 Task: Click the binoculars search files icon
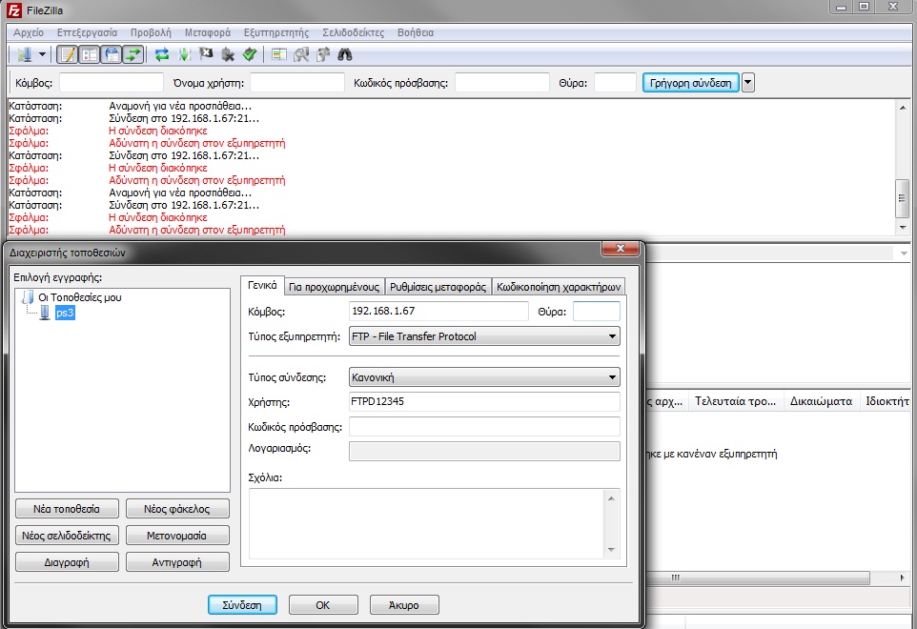[345, 55]
